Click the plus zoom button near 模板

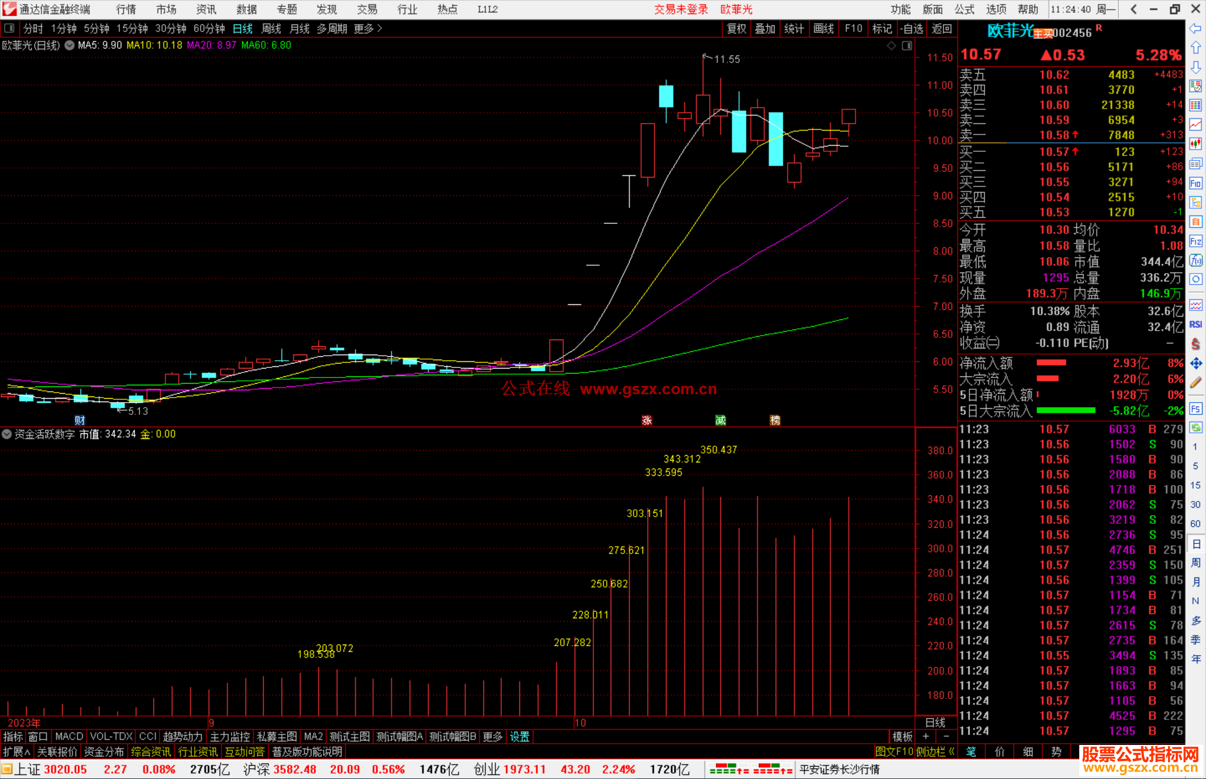[x=926, y=737]
